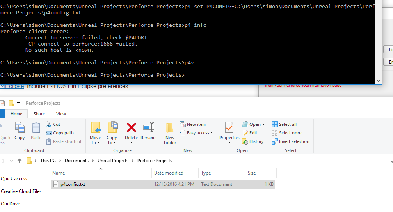Click the Copy icon in Clipboard group
393x212 pixels.
(x=20, y=128)
